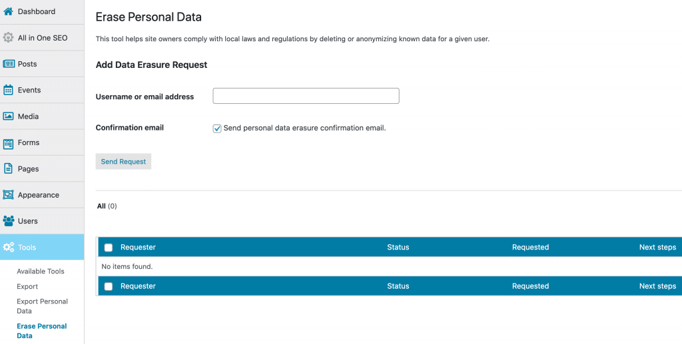
Task: Click the Media image icon
Action: point(8,116)
